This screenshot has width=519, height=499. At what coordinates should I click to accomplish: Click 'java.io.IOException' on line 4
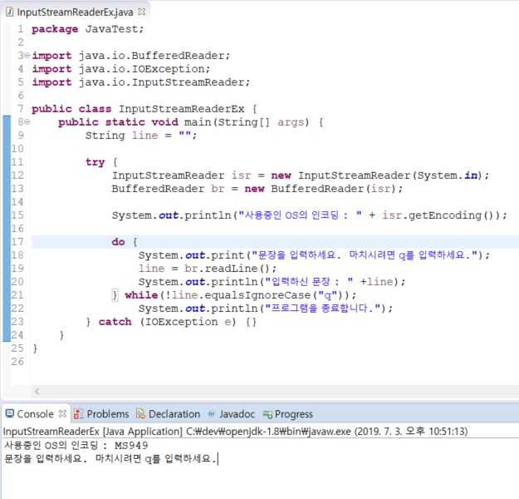(x=142, y=69)
